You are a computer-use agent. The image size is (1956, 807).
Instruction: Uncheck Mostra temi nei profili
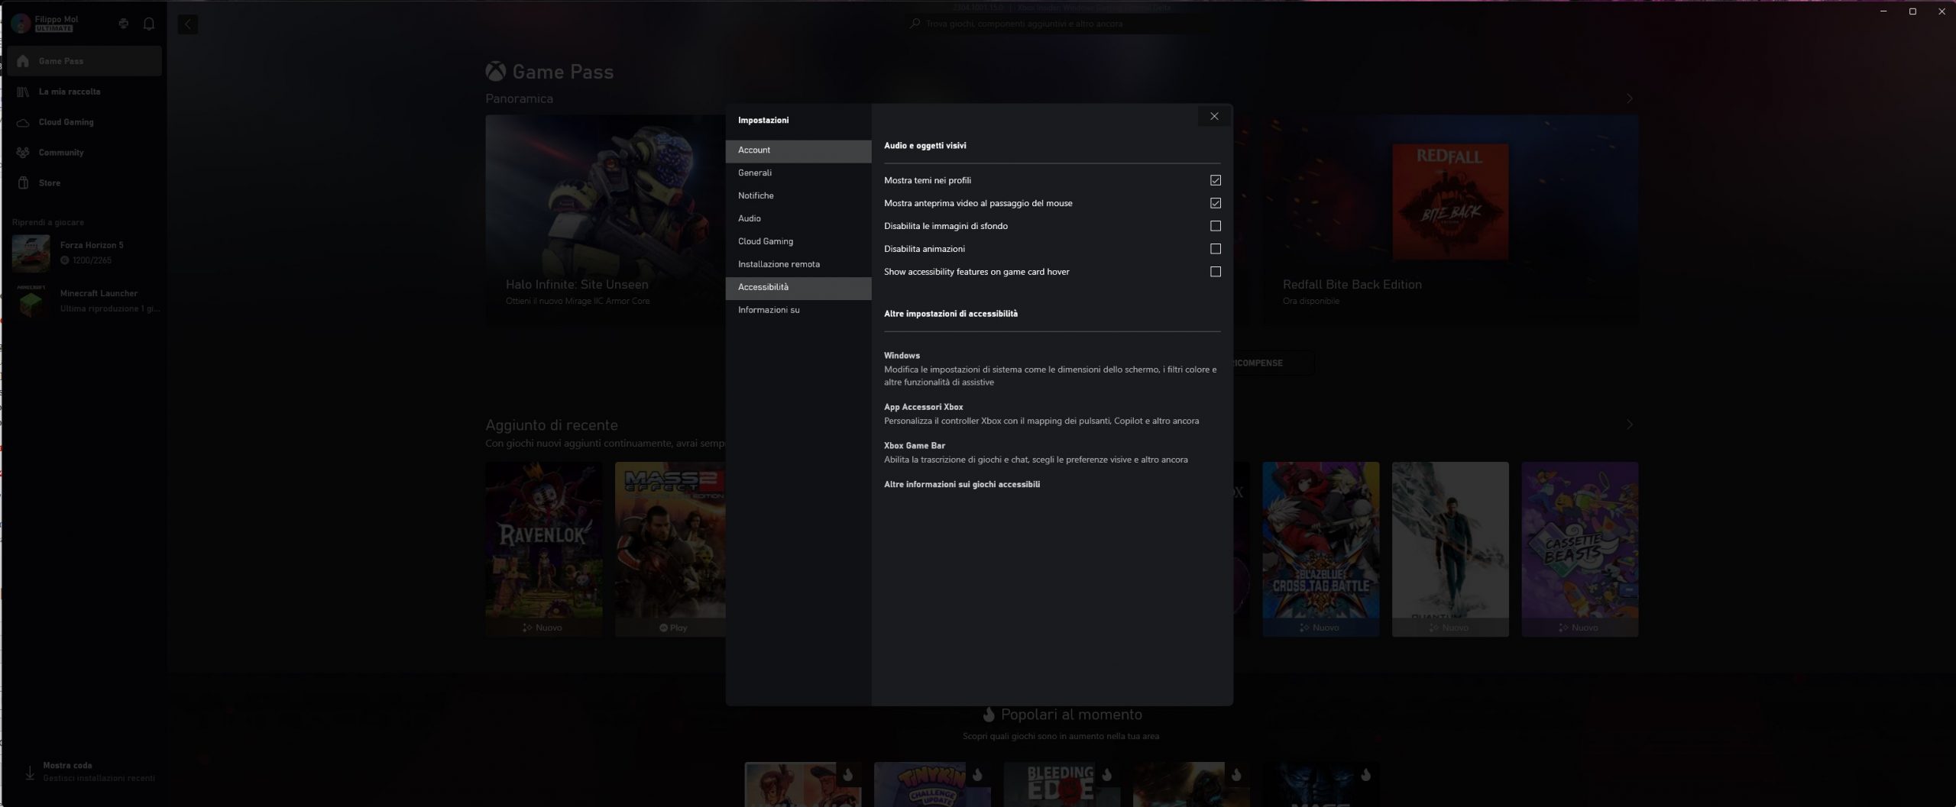point(1216,180)
